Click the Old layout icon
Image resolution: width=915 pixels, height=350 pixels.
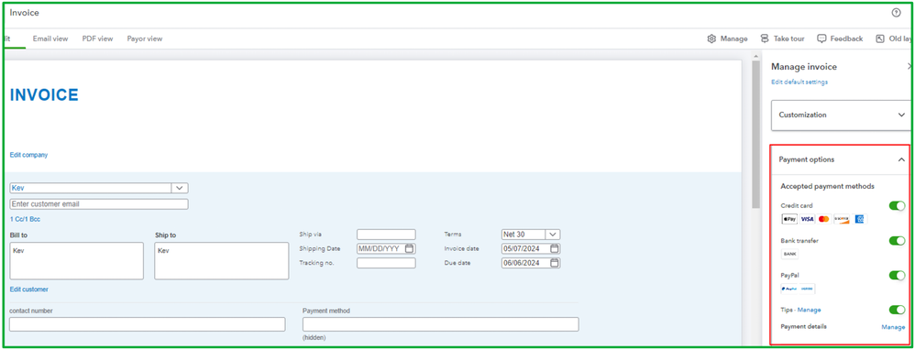pos(880,38)
